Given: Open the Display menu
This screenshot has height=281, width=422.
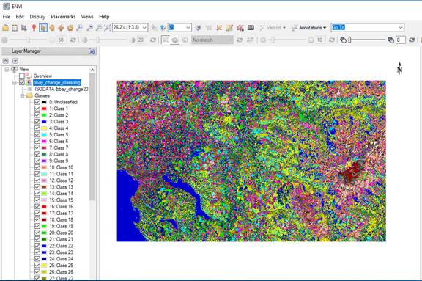Looking at the screenshot, I should [37, 17].
